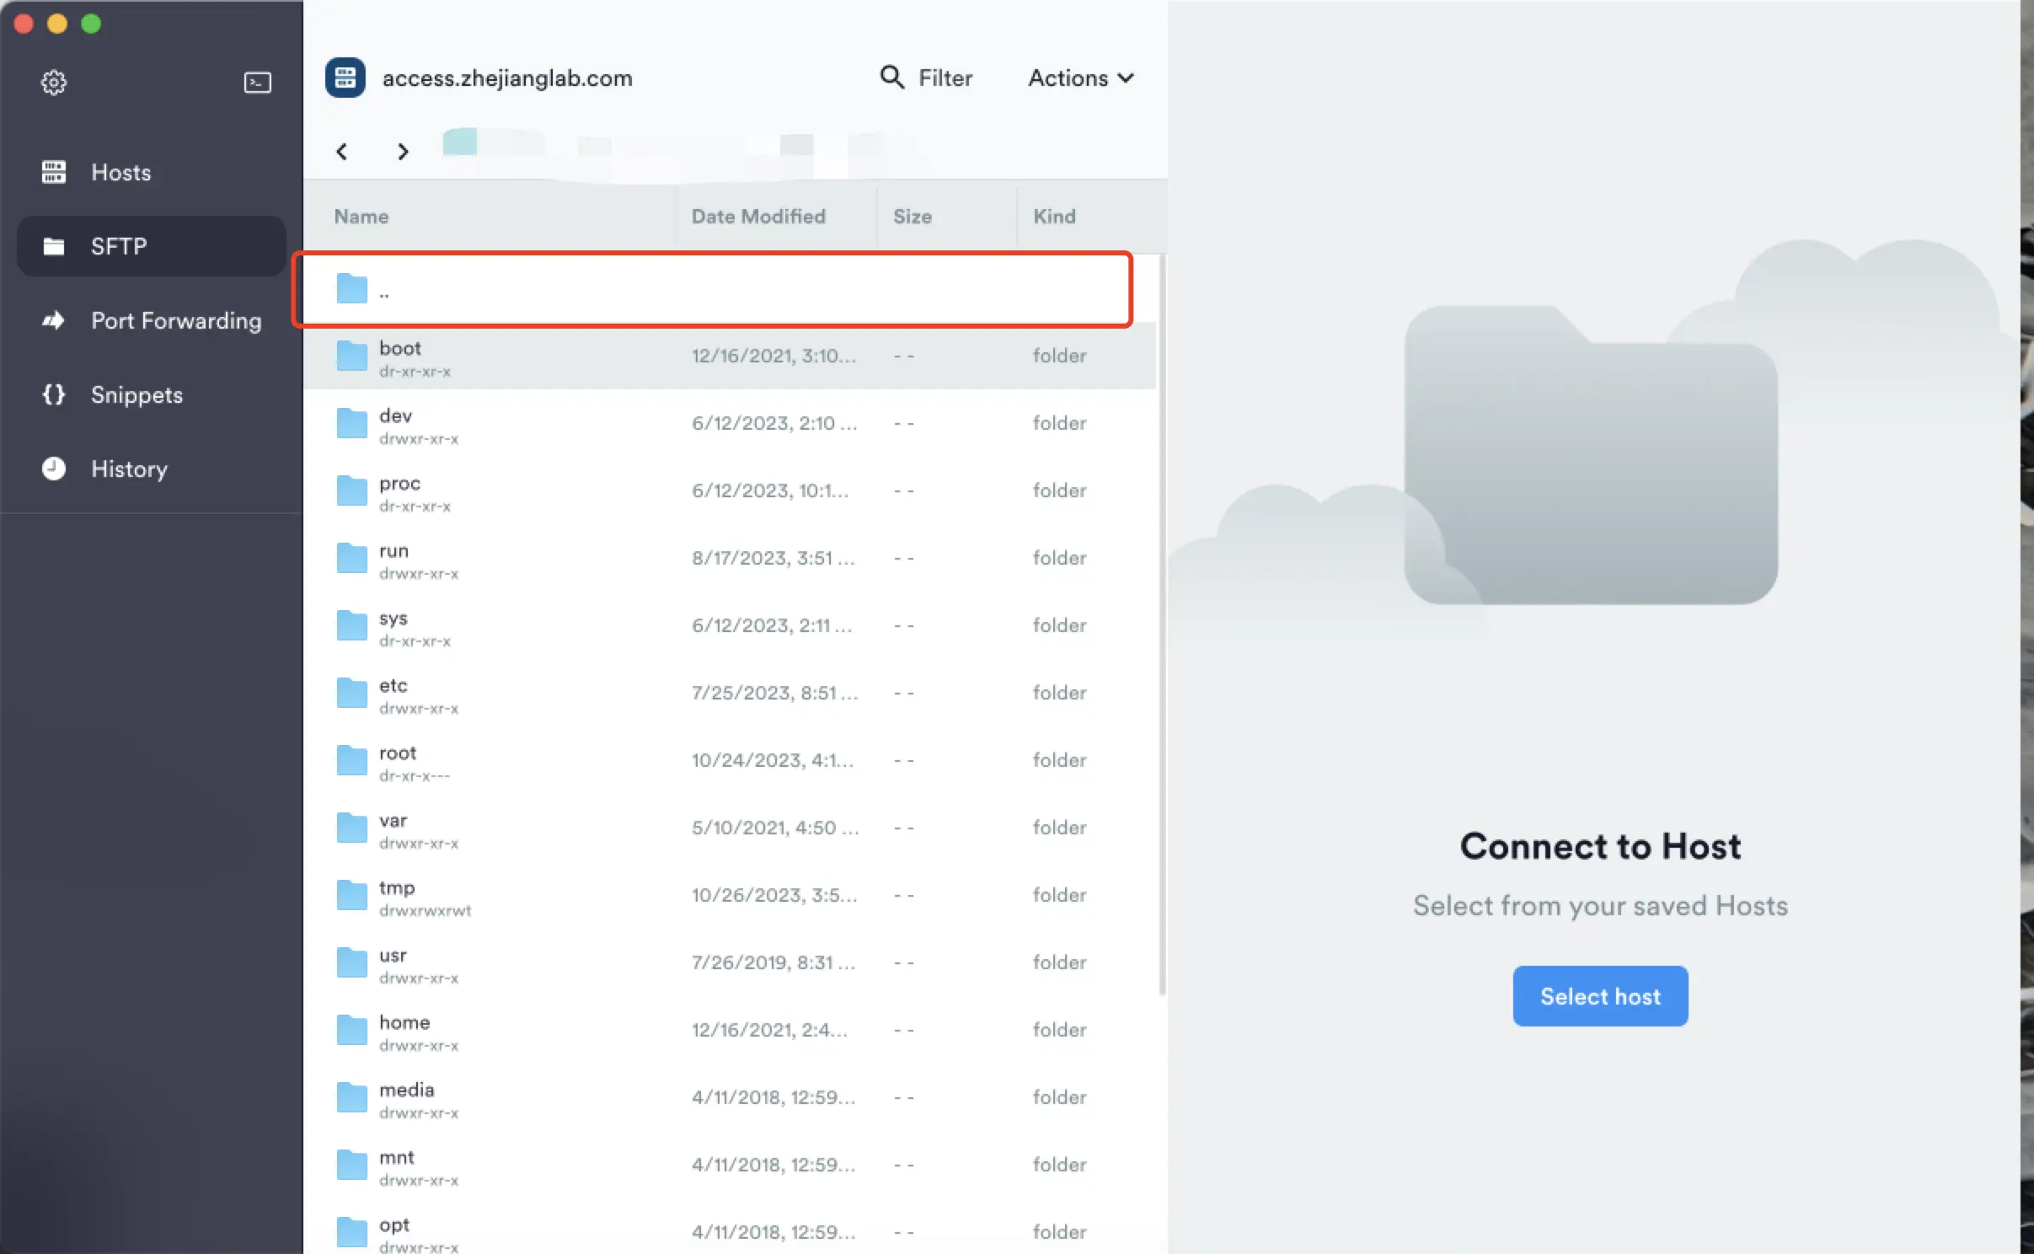Click tmp permissions drwxrwxrwt

(x=426, y=911)
